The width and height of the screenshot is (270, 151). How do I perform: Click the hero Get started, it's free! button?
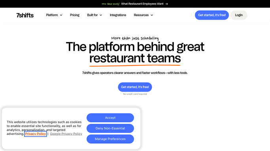[x=135, y=87]
